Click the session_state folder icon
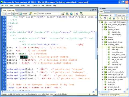Image resolution: width=129 pixels, height=97 pixels. (x=106, y=67)
